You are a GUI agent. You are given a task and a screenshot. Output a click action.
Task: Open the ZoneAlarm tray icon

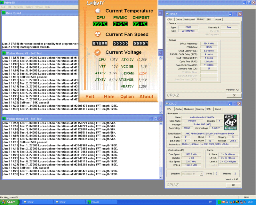pos(227,202)
